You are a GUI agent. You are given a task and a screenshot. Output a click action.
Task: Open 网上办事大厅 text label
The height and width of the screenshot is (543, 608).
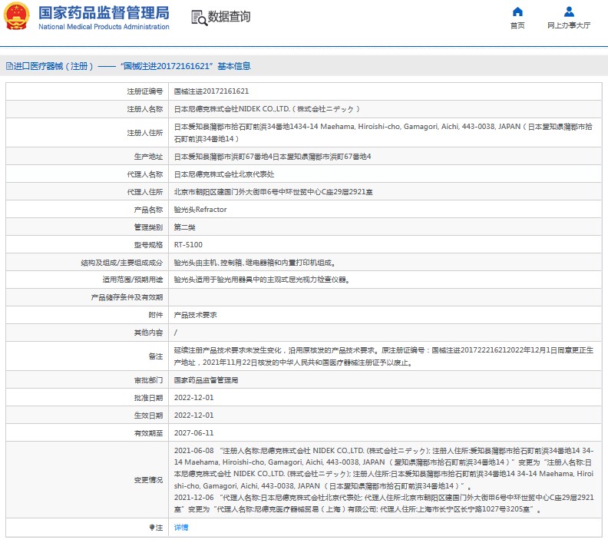pyautogui.click(x=569, y=25)
